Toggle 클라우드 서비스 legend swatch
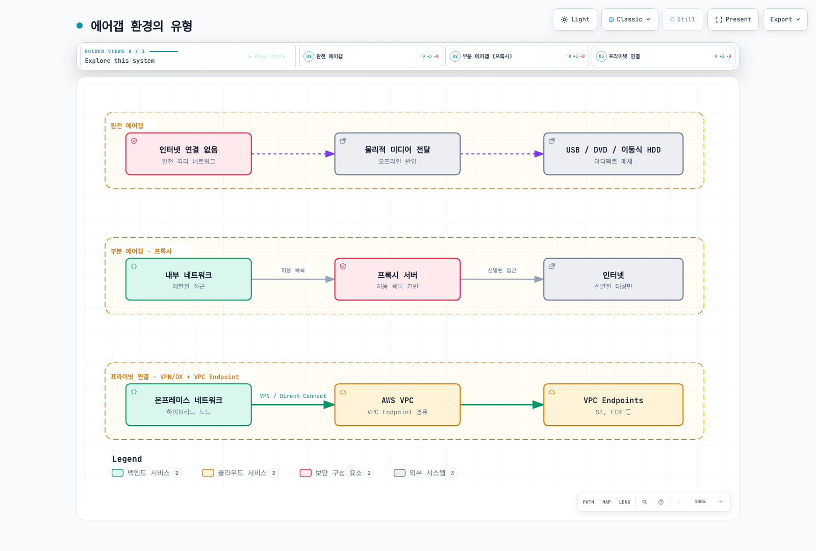The width and height of the screenshot is (816, 551). (208, 473)
